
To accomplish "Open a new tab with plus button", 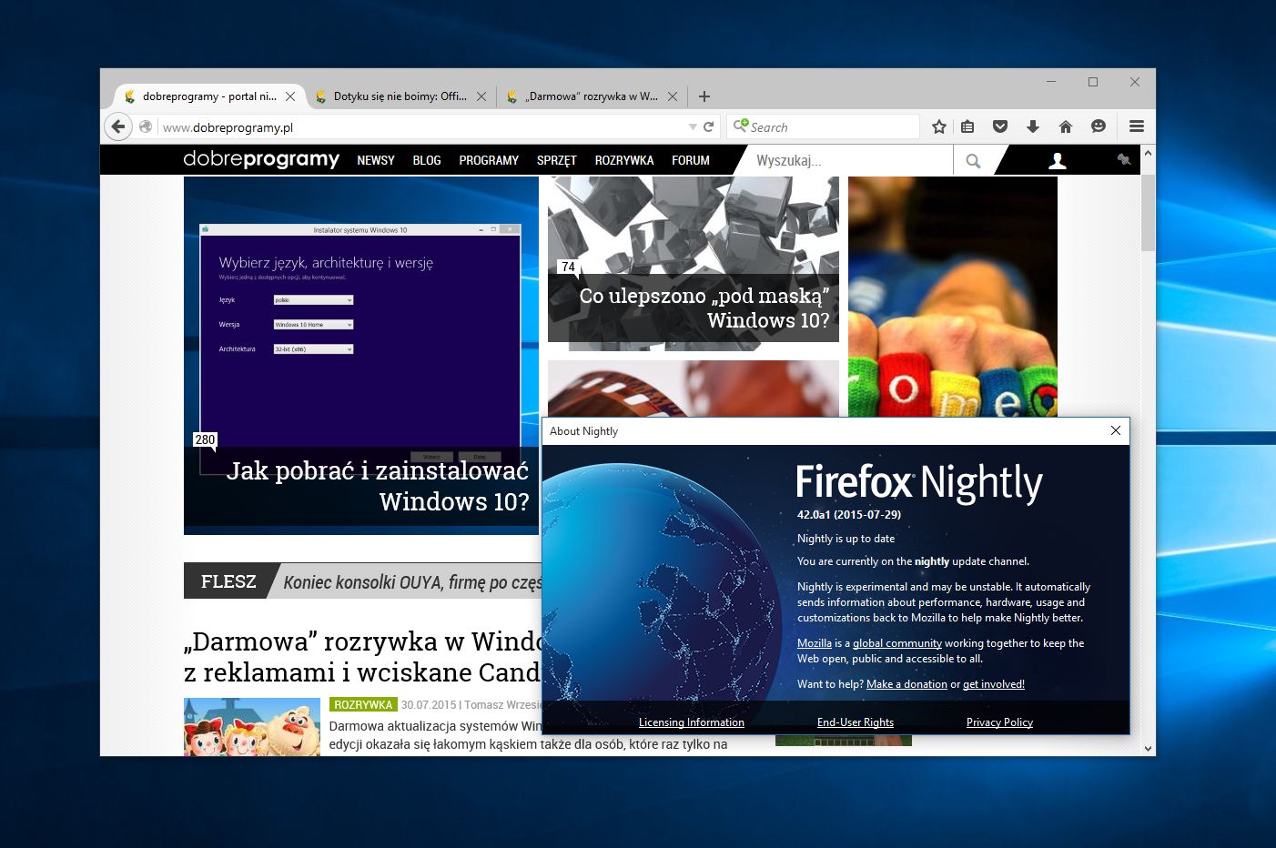I will pos(704,96).
